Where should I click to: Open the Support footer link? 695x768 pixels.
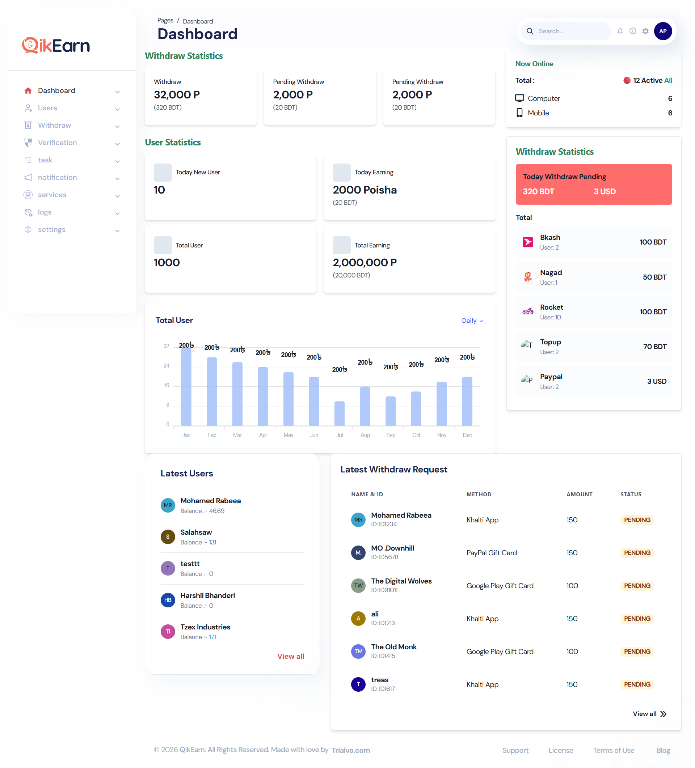515,751
